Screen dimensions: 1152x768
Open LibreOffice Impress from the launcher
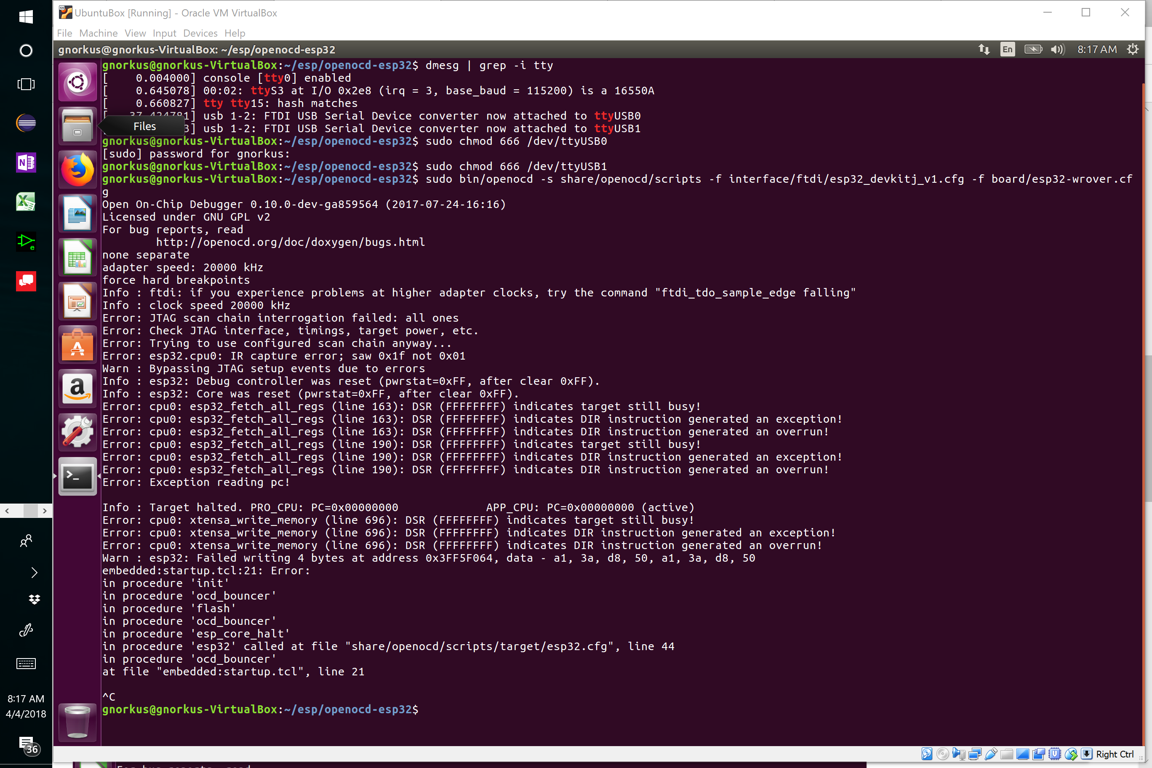coord(77,301)
